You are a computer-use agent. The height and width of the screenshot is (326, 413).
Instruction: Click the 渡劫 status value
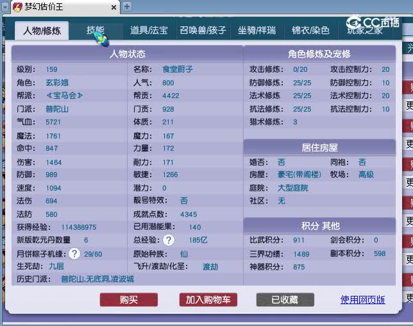[210, 267]
